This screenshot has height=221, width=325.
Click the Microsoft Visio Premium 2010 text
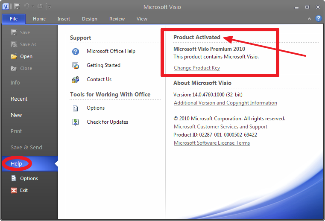click(x=209, y=49)
